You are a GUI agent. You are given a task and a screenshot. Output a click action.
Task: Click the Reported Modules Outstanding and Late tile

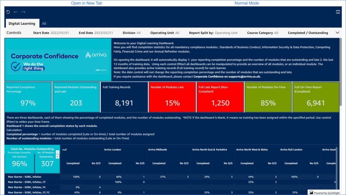(x=76, y=97)
